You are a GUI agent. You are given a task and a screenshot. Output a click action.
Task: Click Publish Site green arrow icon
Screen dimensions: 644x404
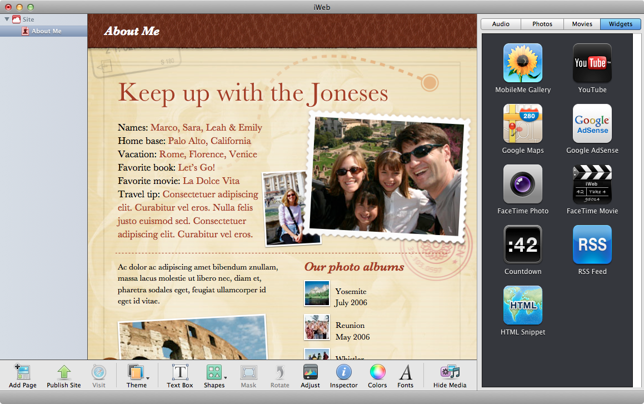tap(64, 372)
